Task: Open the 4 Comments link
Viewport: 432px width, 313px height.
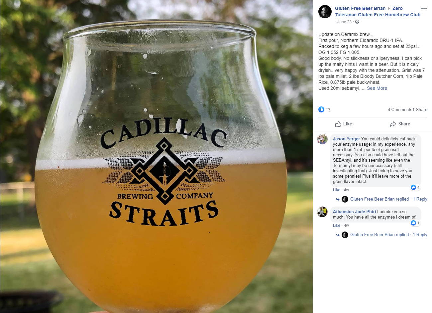Action: tap(400, 109)
